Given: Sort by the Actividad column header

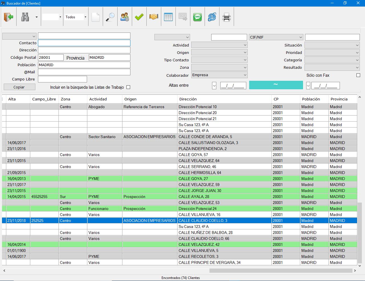Looking at the screenshot, I should 105,99.
